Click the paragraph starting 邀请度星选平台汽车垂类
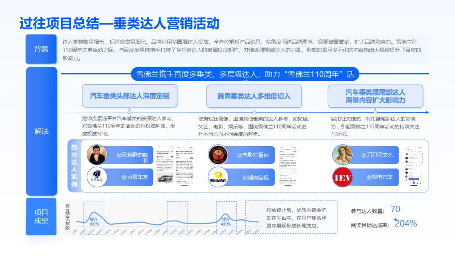Viewport: 455px width, 256px height. point(128,126)
